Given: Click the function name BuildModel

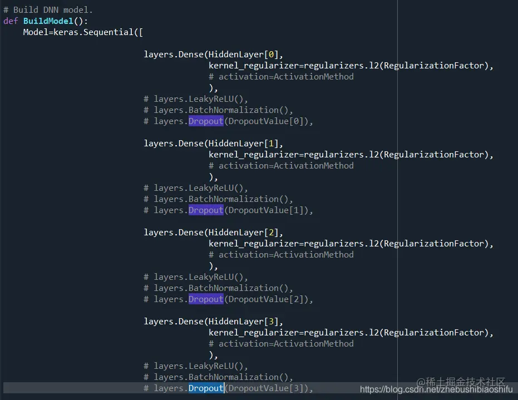Looking at the screenshot, I should coord(48,21).
